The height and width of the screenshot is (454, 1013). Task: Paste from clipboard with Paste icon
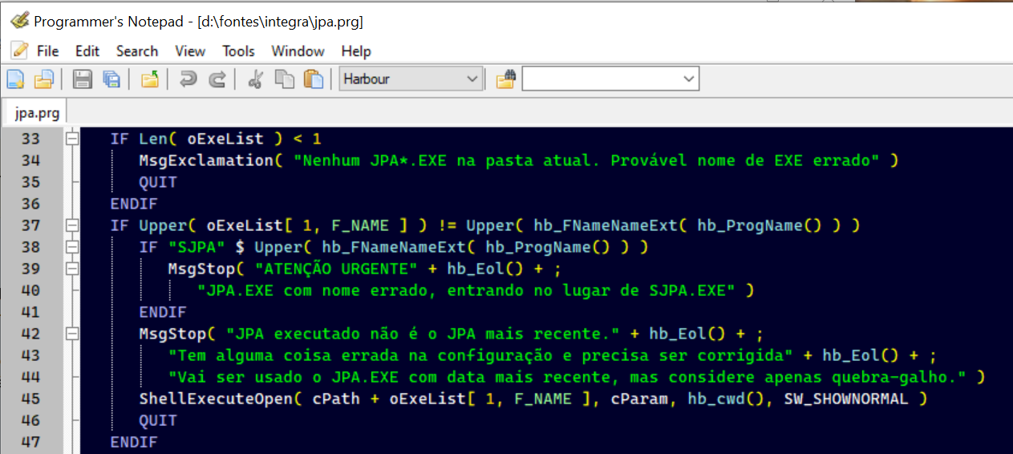click(x=313, y=79)
